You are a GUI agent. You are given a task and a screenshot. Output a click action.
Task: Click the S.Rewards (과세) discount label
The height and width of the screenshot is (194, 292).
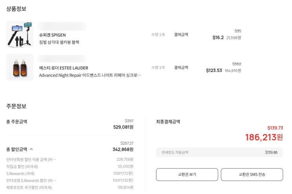point(20,174)
